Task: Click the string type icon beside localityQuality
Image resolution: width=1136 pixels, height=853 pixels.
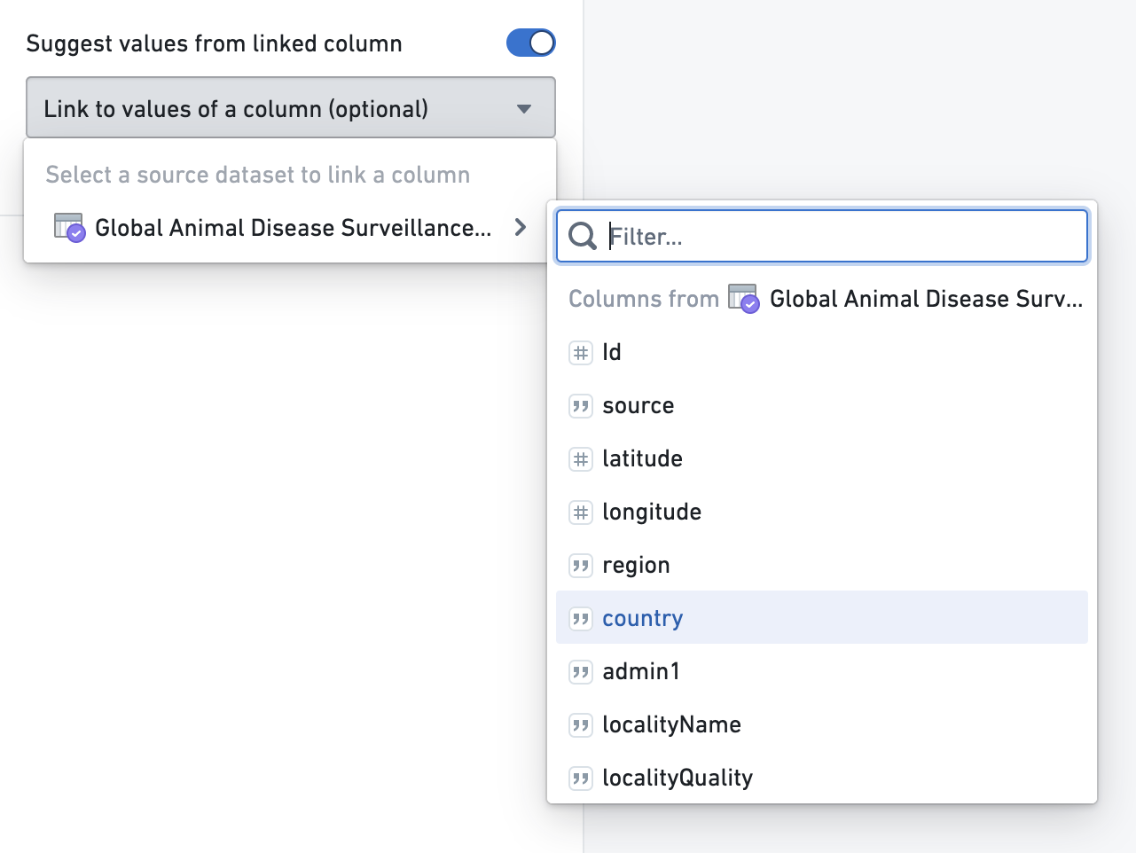Action: 581,779
